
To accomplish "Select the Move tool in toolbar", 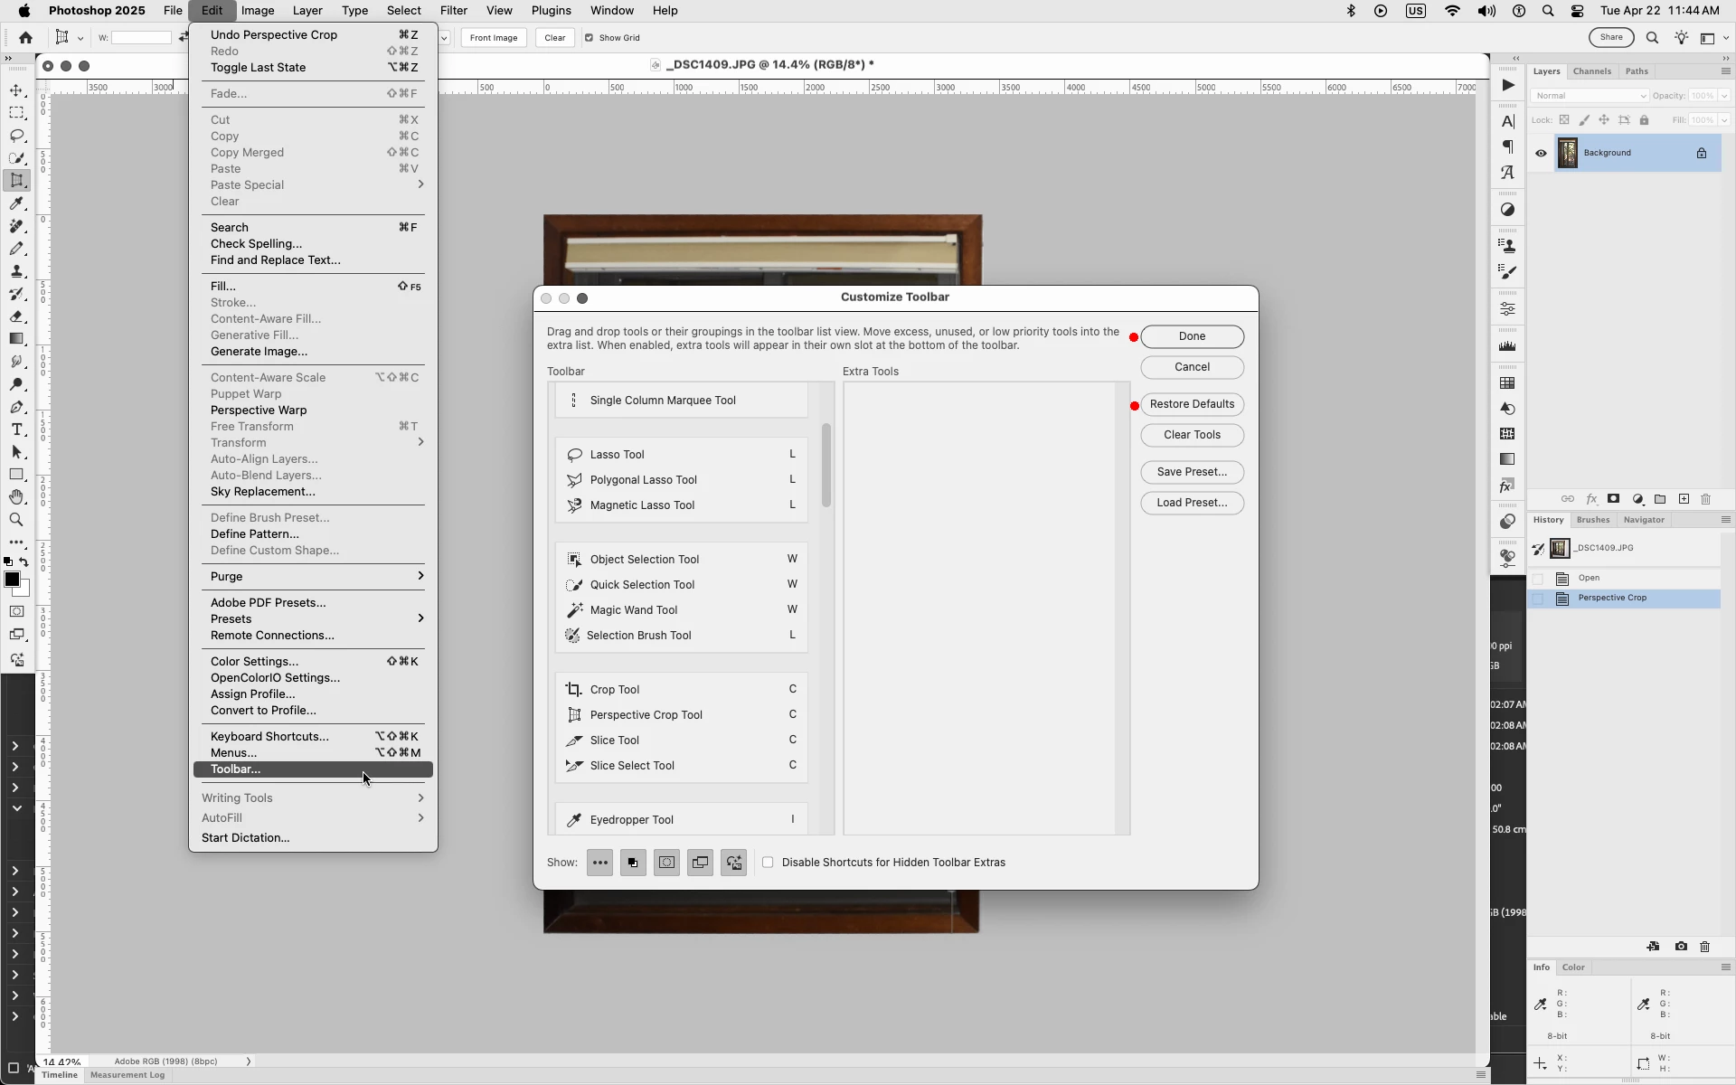I will [x=16, y=90].
